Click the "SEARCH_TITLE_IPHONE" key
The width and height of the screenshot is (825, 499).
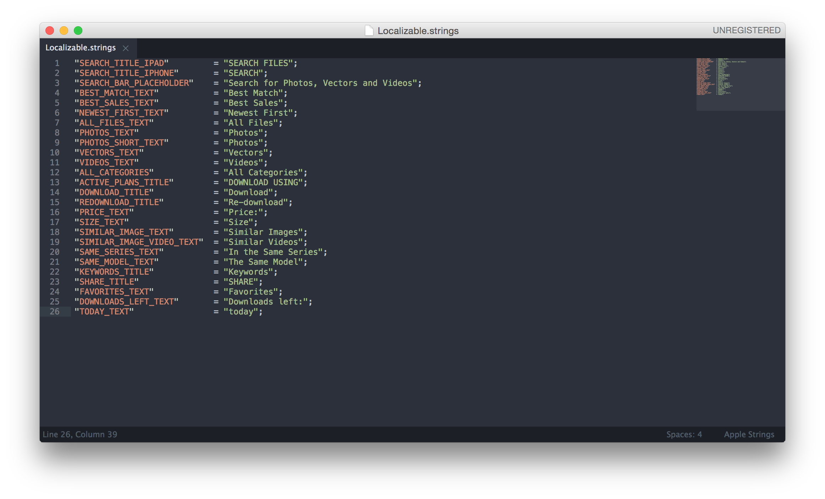[126, 73]
